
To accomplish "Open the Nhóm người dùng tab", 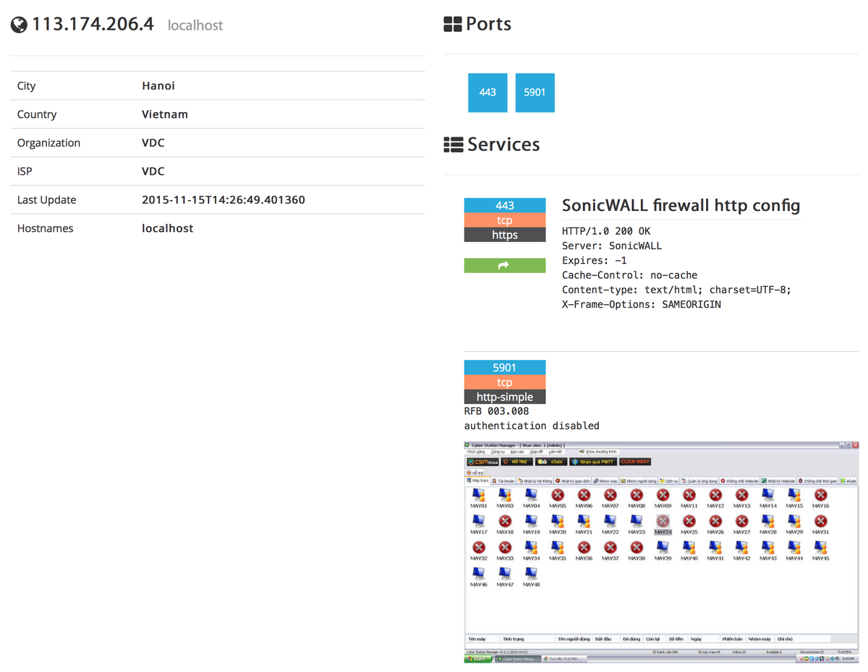I will (x=639, y=481).
